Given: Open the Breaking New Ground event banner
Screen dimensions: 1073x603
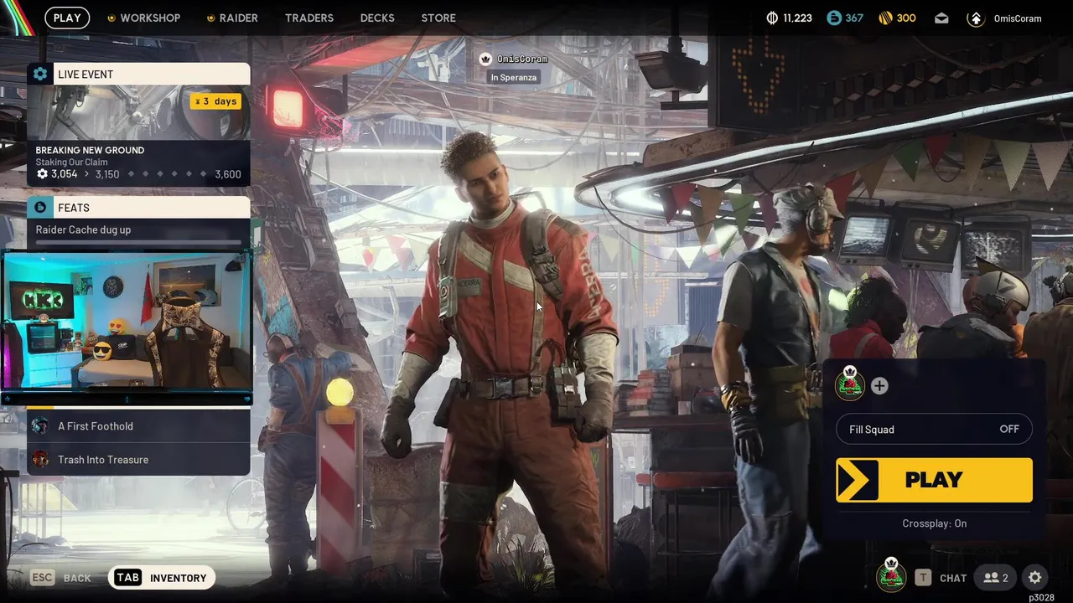Looking at the screenshot, I should [x=138, y=124].
